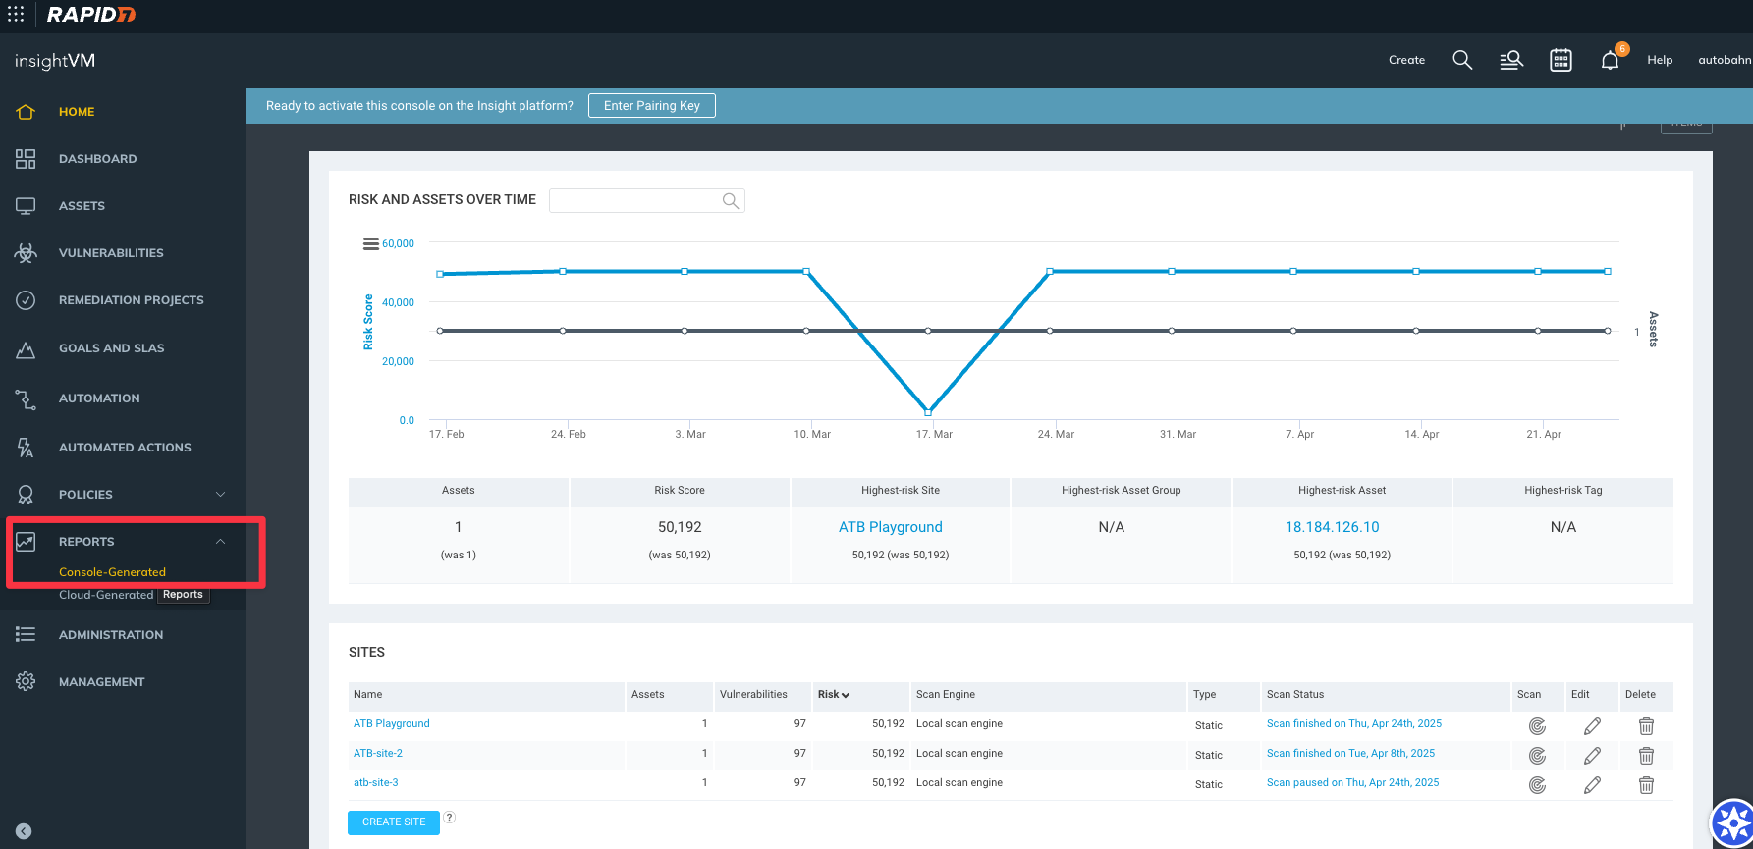Click the Reports chart icon
The width and height of the screenshot is (1753, 849).
click(x=26, y=542)
